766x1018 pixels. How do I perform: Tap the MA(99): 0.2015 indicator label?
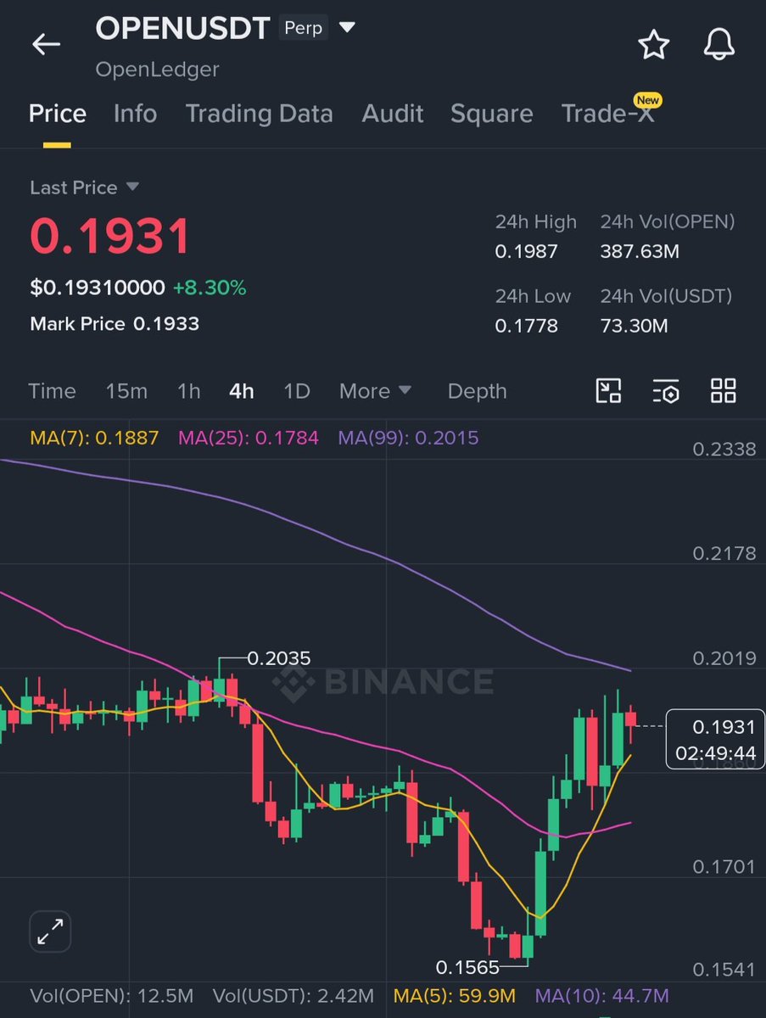coord(408,438)
